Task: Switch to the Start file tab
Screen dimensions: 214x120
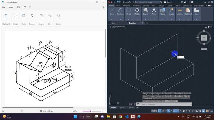Action: (x=114, y=23)
